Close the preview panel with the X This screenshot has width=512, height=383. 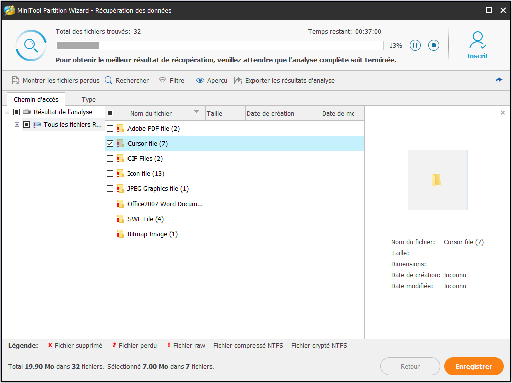(503, 113)
